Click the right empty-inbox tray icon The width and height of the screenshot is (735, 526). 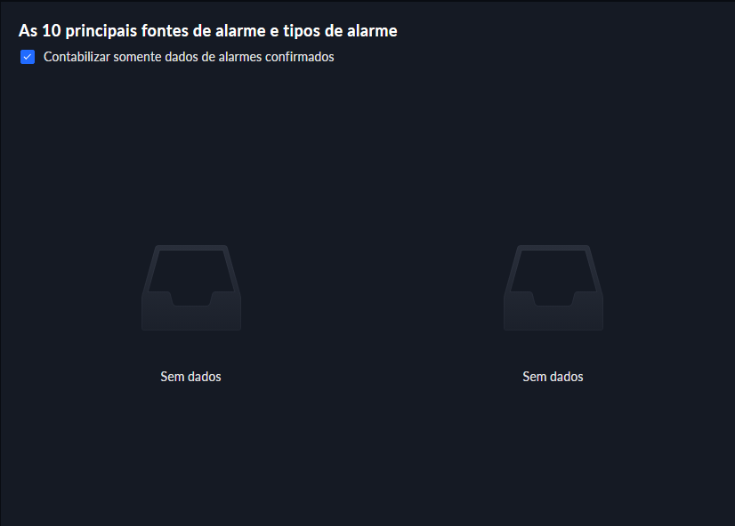tap(553, 288)
